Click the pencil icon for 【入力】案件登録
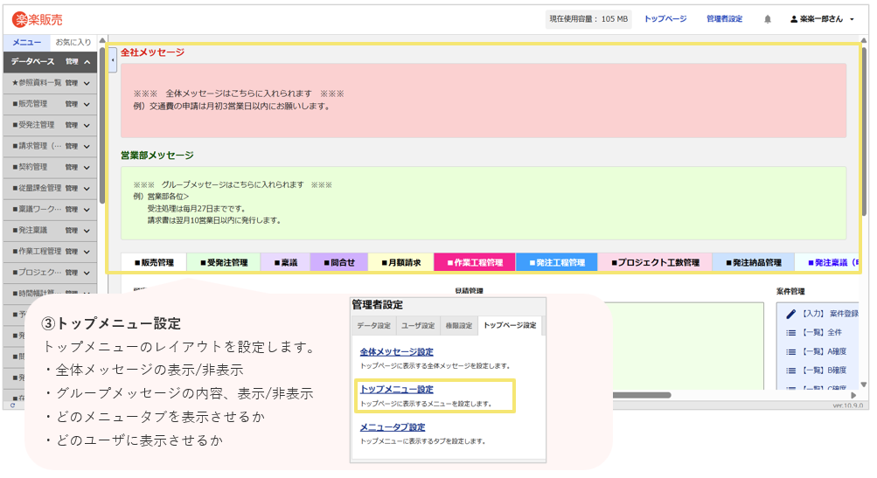Image resolution: width=877 pixels, height=478 pixels. 790,315
